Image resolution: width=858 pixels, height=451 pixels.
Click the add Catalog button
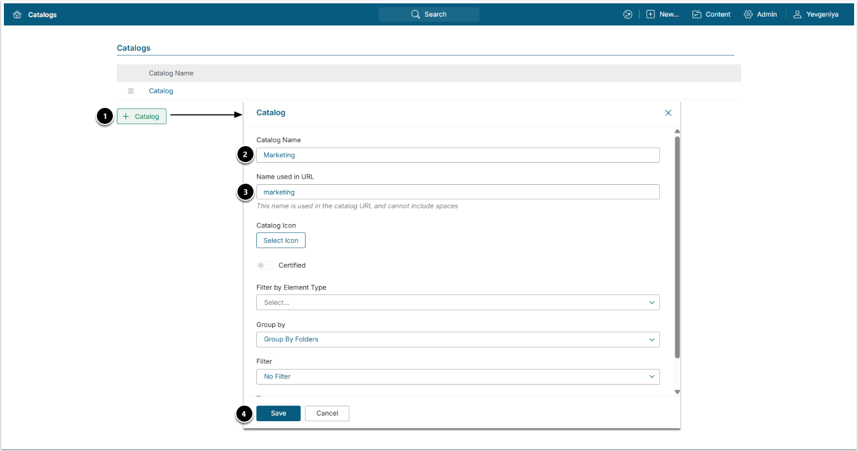click(142, 116)
